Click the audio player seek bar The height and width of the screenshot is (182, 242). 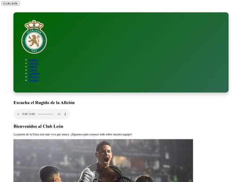tap(45, 114)
